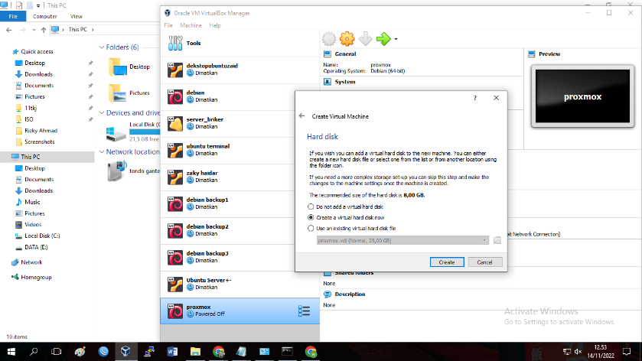642x361 pixels.
Task: Open Recent locations dropdown in Explorer
Action: pyautogui.click(x=34, y=30)
